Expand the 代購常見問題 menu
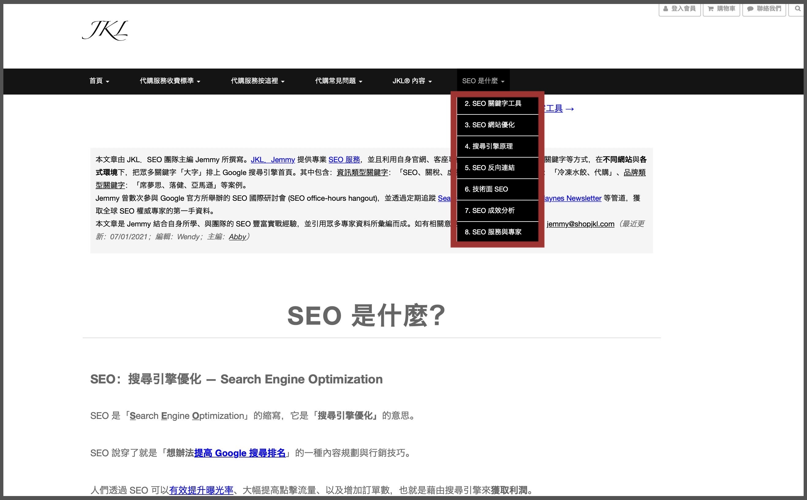Viewport: 807px width, 500px height. click(x=339, y=81)
